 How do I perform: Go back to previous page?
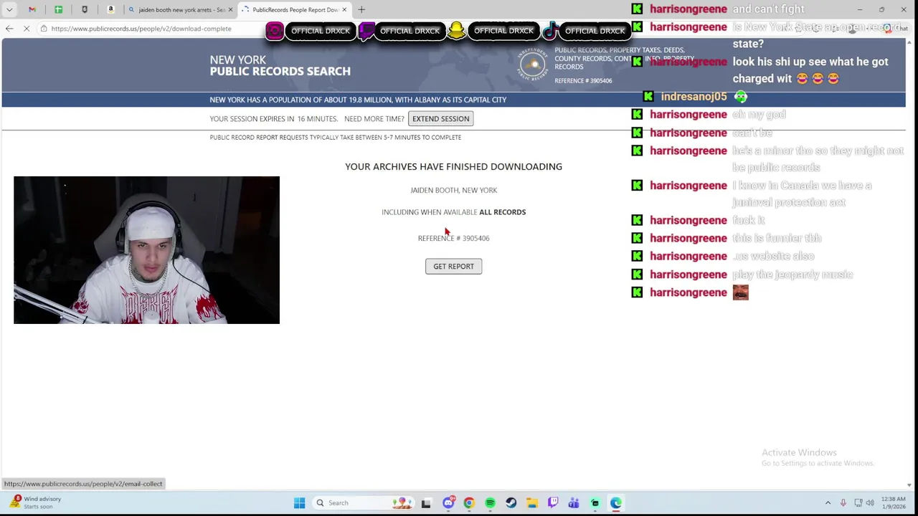point(9,29)
